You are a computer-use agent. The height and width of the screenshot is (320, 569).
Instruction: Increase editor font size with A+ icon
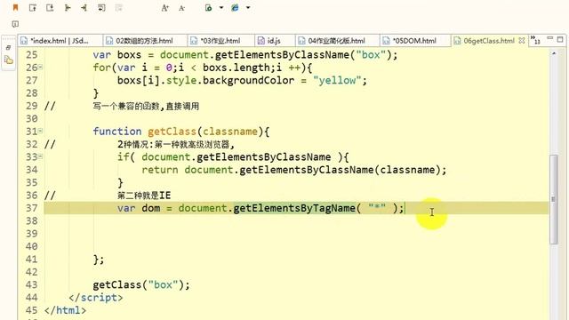pos(165,8)
